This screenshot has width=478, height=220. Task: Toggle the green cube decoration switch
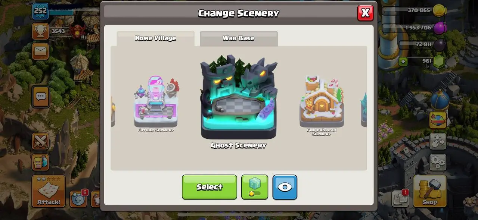point(255,187)
